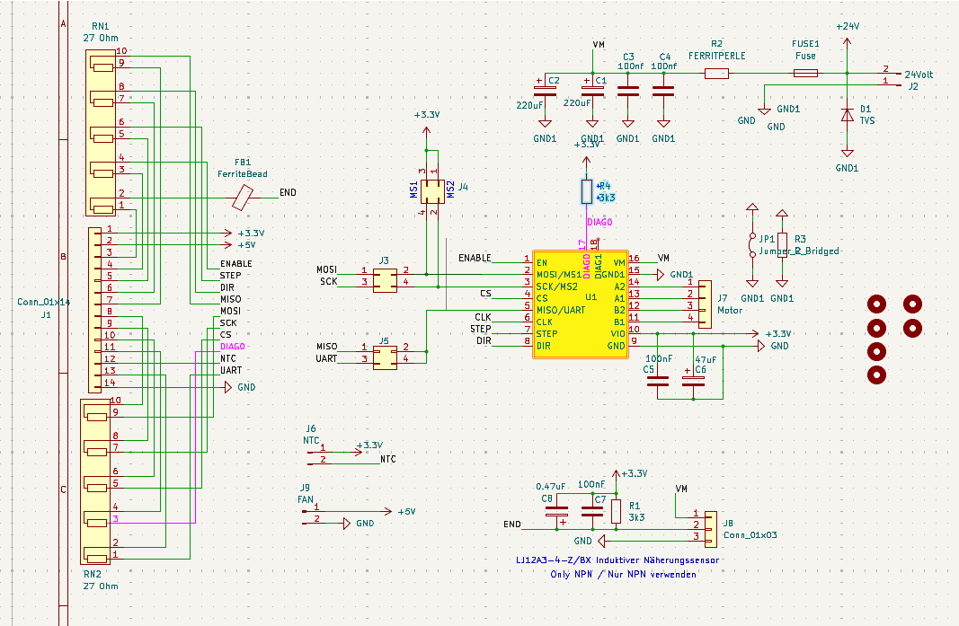This screenshot has height=626, width=959.
Task: Click the ENABLE label at U1 pin 1
Action: (475, 258)
